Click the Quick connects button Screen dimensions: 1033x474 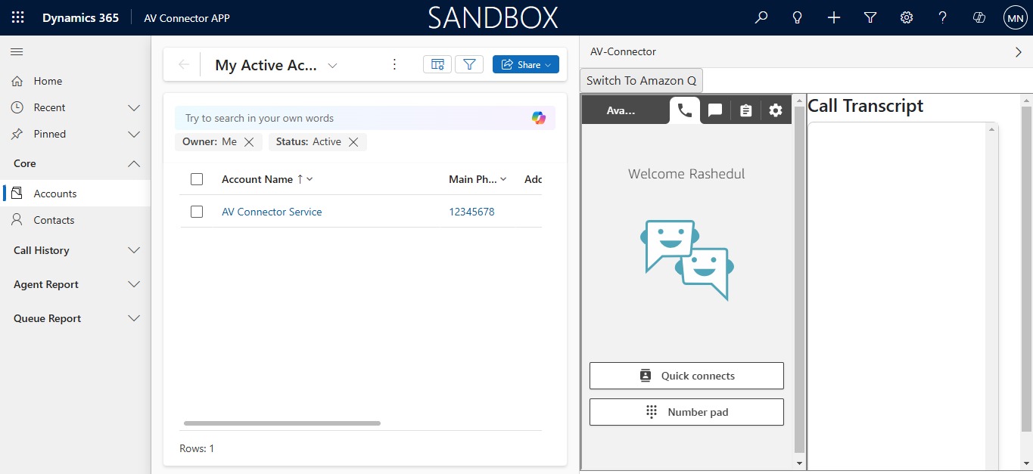click(x=686, y=376)
